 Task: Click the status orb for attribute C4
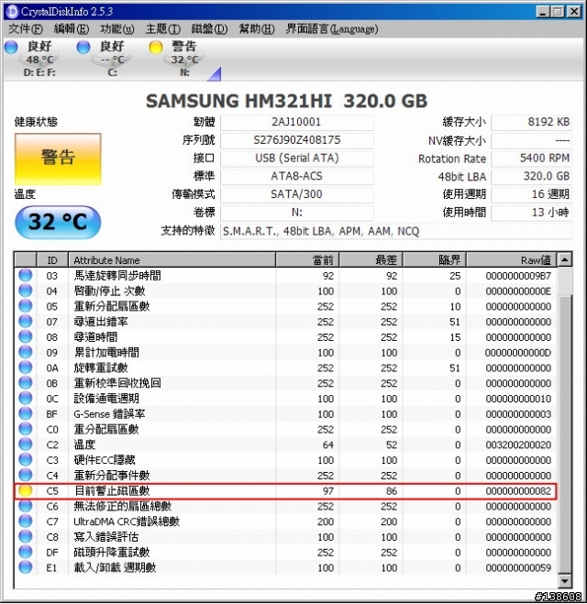pos(26,476)
